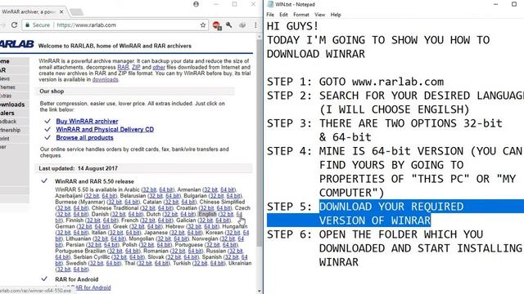
Task: Download Dutch 64 bit WinRAR
Action: [x=187, y=214]
